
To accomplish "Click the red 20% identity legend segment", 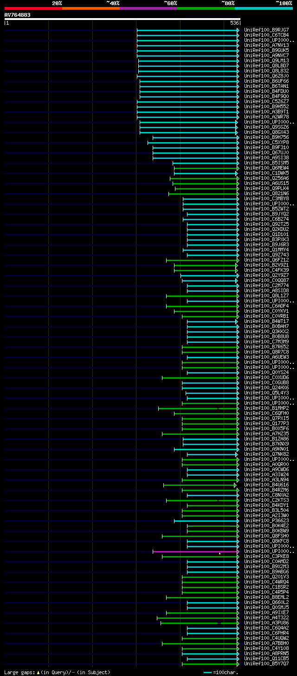I will [x=33, y=8].
